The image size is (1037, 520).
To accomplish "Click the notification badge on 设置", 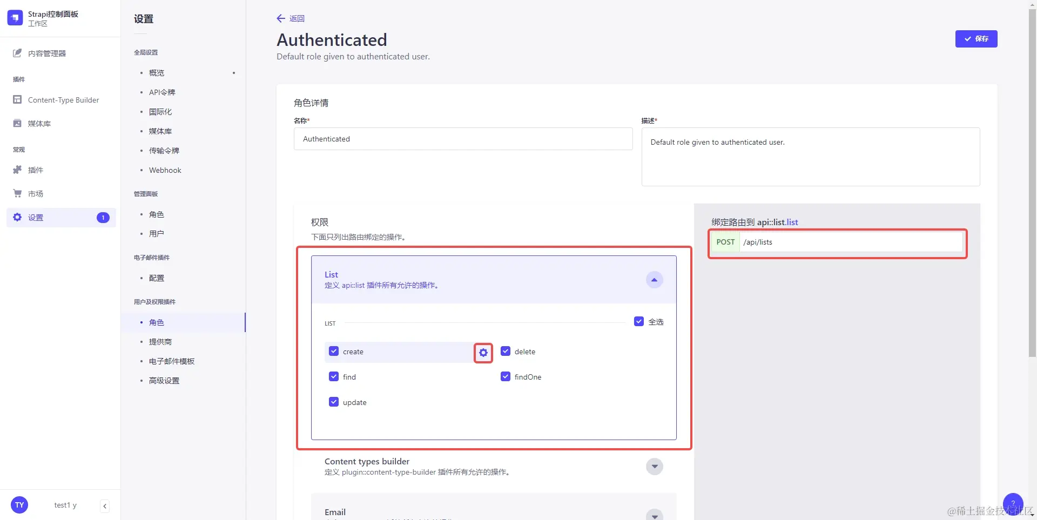I will (103, 218).
